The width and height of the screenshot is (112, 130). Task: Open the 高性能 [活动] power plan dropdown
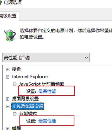click(46, 58)
